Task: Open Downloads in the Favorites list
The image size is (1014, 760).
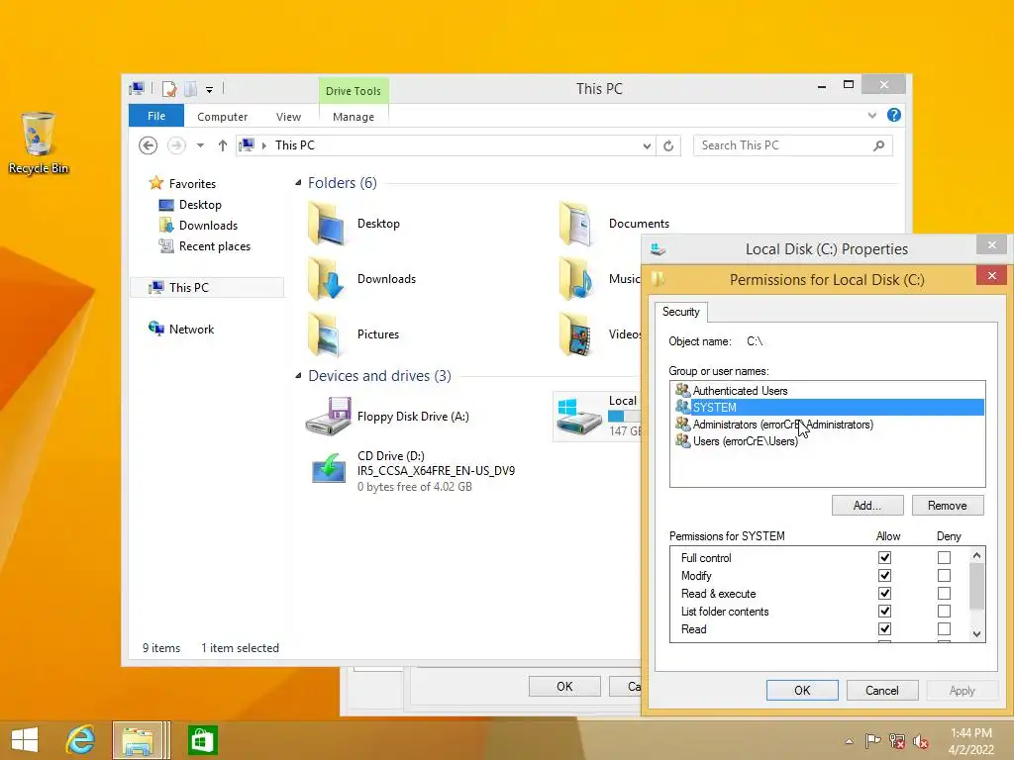Action: (208, 226)
